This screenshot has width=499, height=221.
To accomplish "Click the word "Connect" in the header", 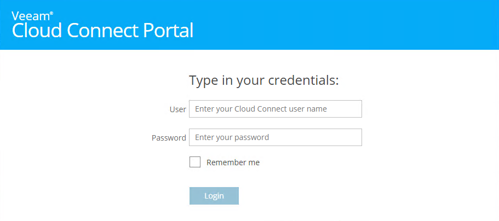I will tap(102, 31).
